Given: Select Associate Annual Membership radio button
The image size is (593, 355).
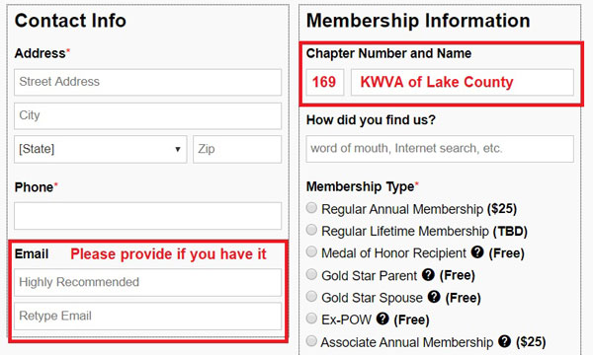Looking at the screenshot, I should (311, 340).
